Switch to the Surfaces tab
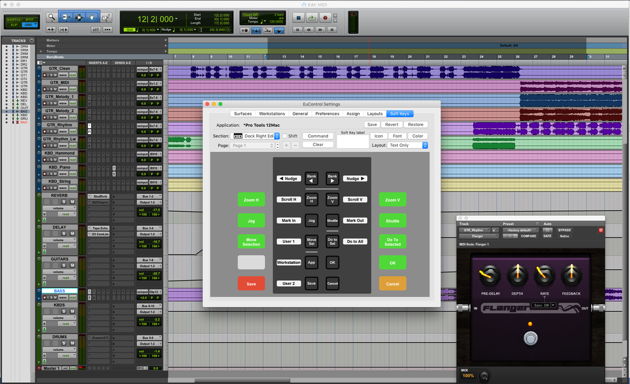 click(x=243, y=114)
